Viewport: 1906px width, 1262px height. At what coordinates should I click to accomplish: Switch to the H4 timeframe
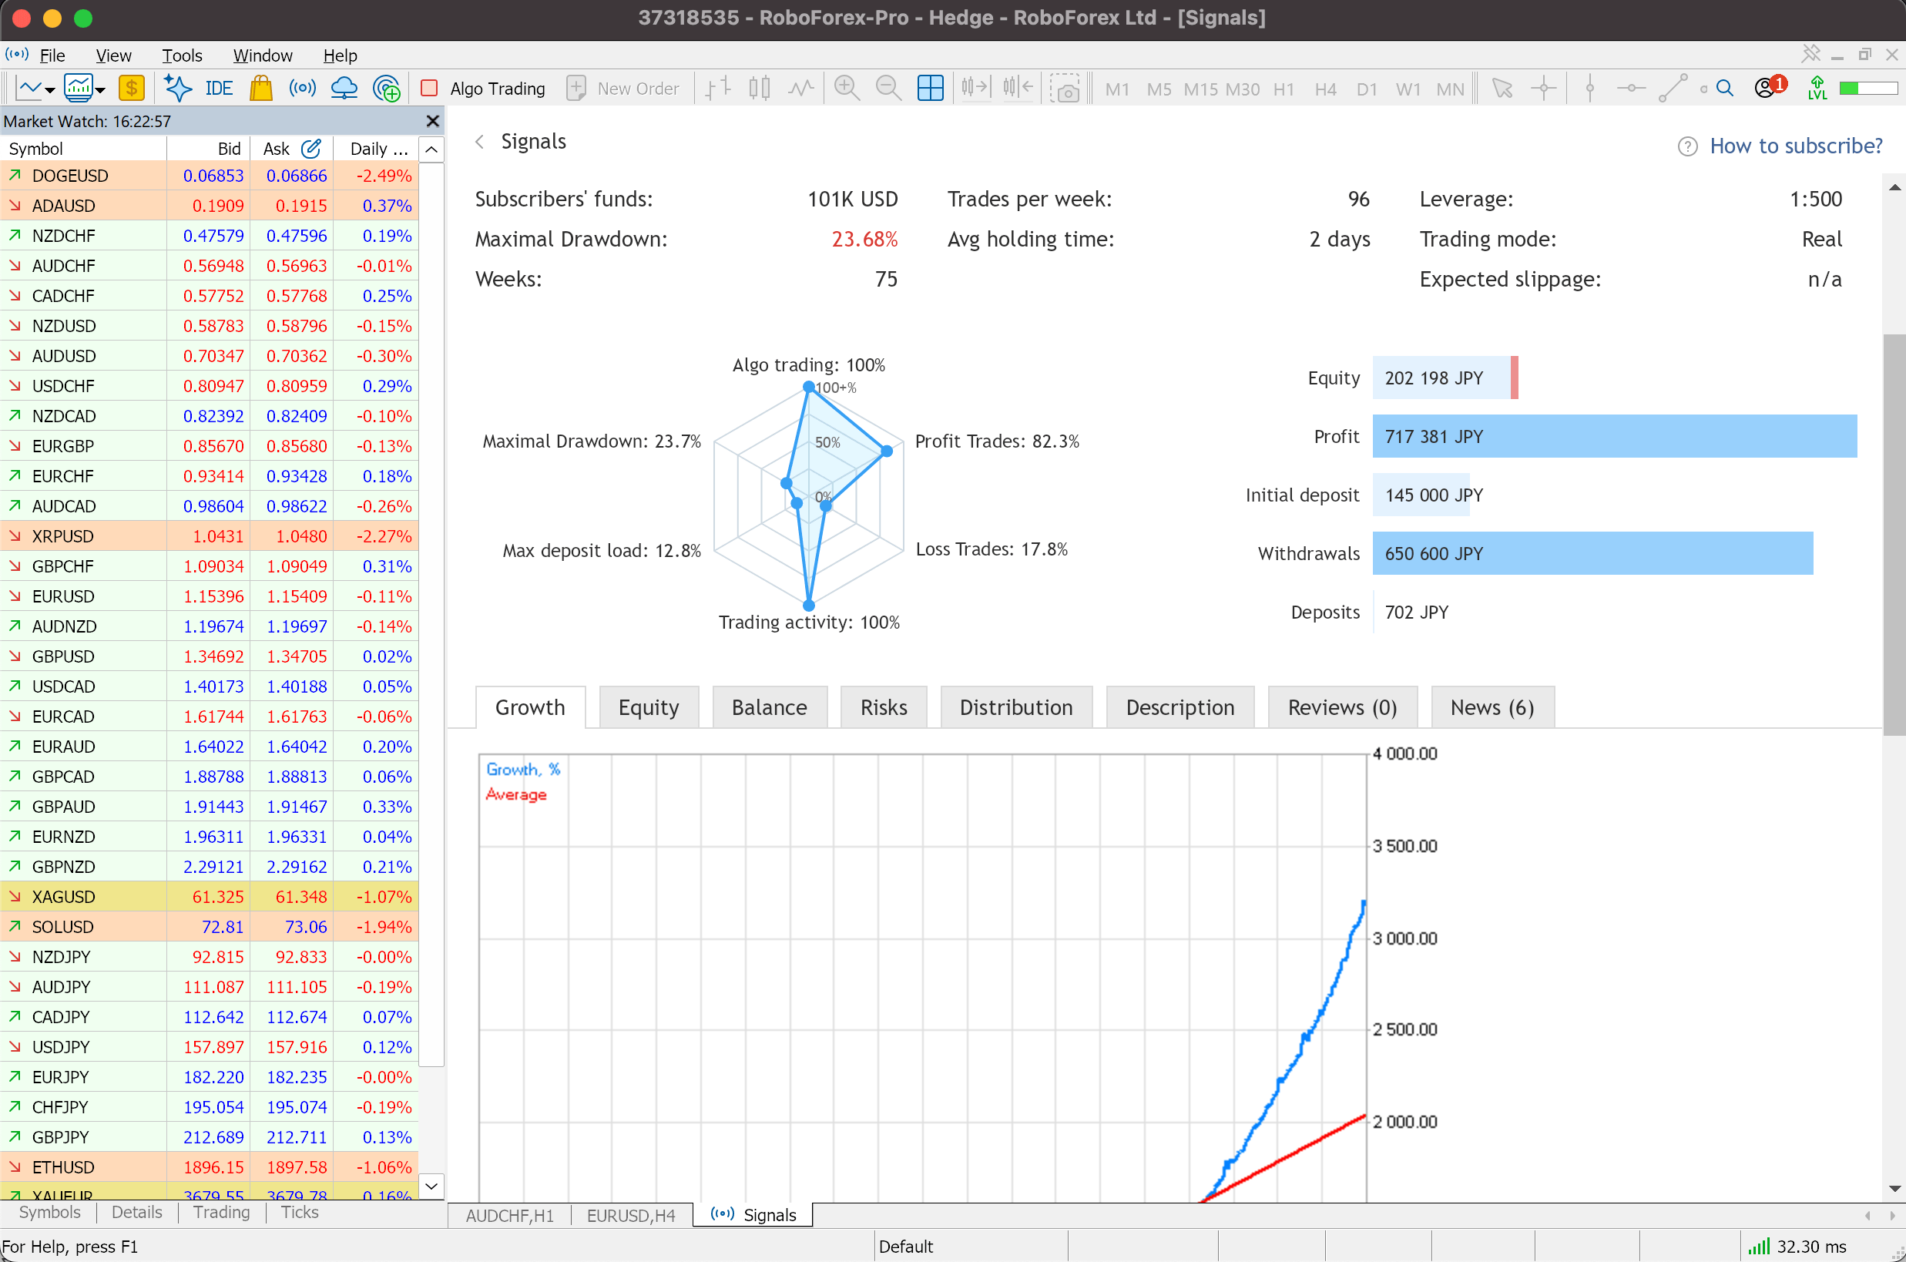click(1325, 89)
